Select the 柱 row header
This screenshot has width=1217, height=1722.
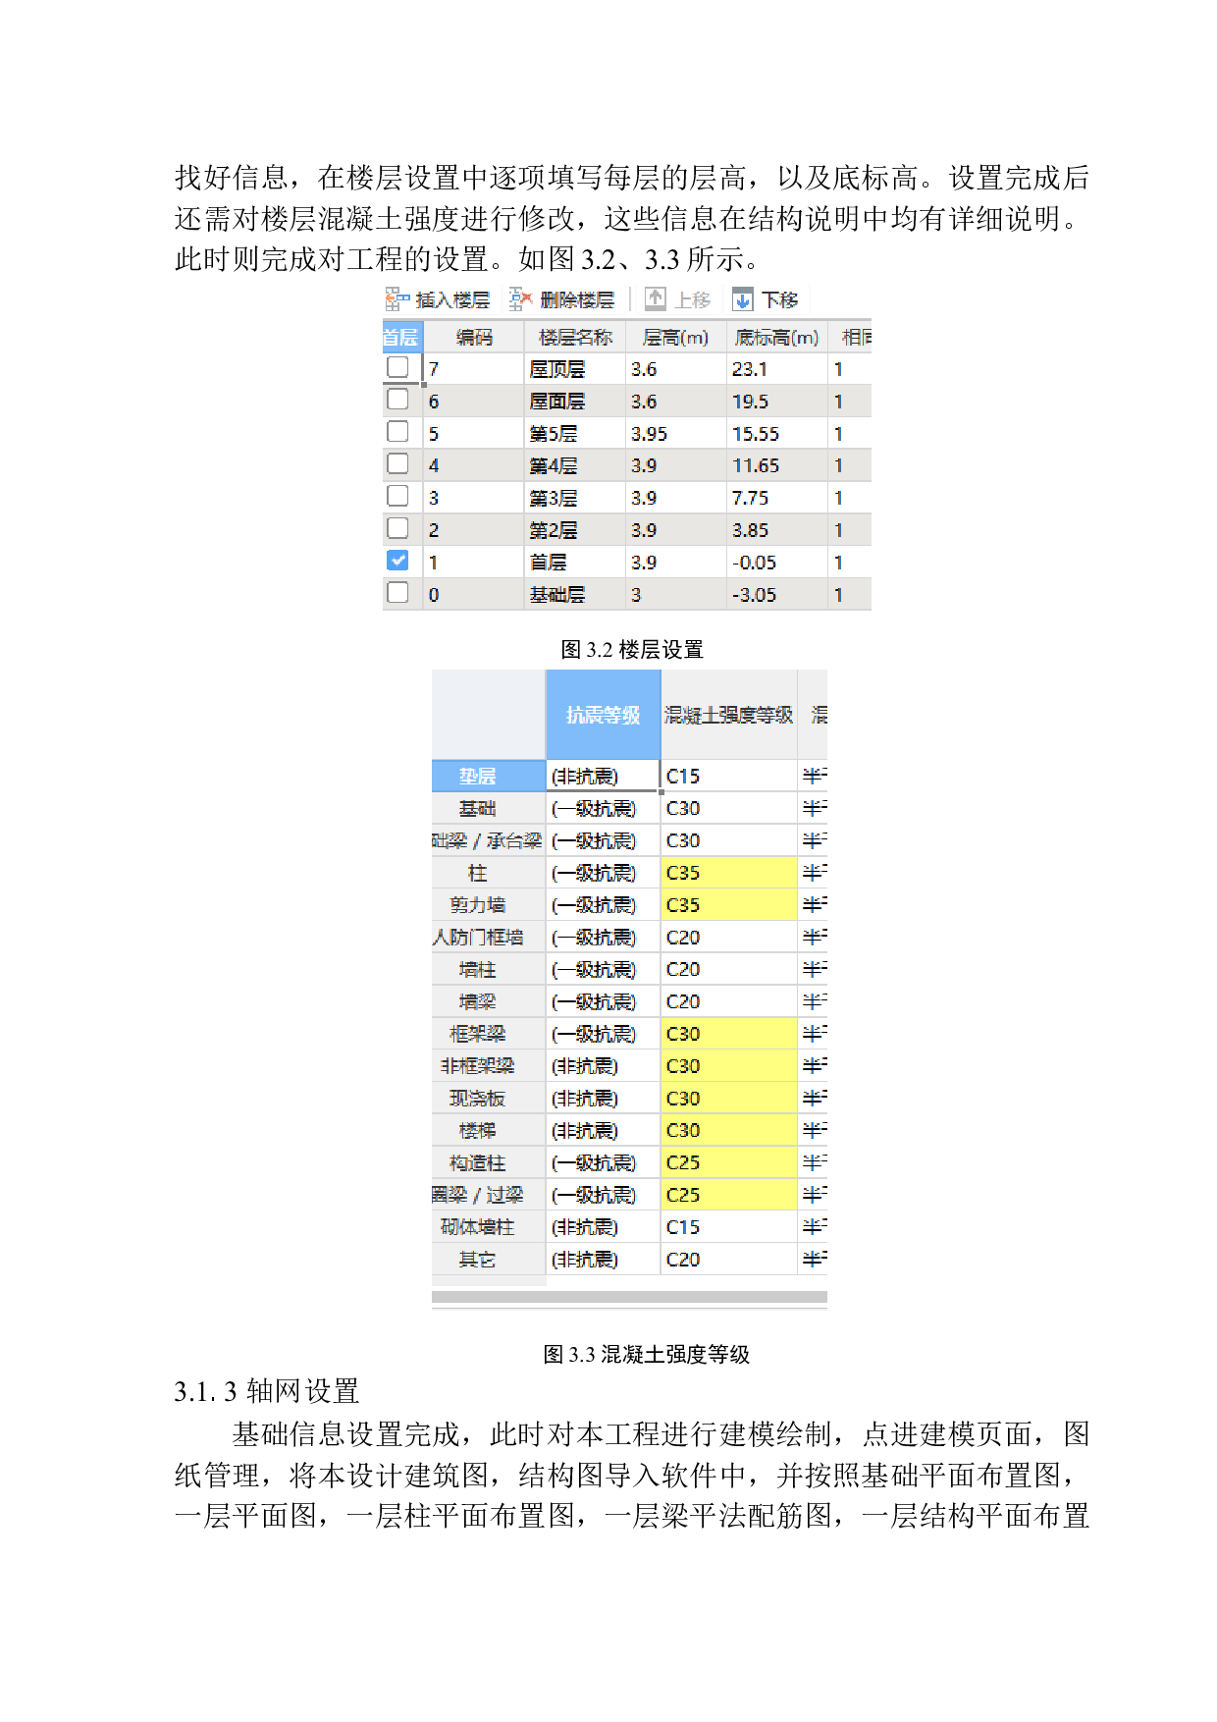[x=488, y=873]
